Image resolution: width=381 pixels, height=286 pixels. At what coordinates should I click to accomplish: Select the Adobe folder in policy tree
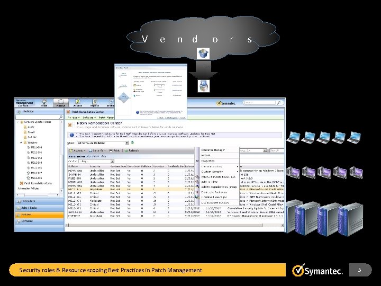tap(29, 127)
